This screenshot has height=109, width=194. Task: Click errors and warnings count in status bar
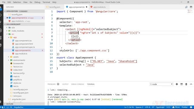click(x=3, y=107)
